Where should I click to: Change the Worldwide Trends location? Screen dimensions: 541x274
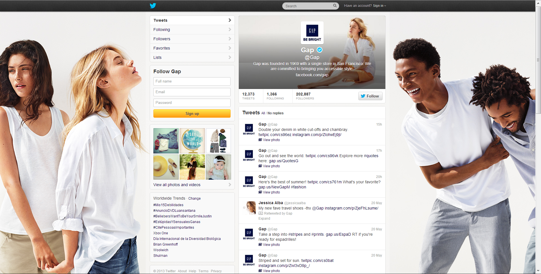[195, 199]
